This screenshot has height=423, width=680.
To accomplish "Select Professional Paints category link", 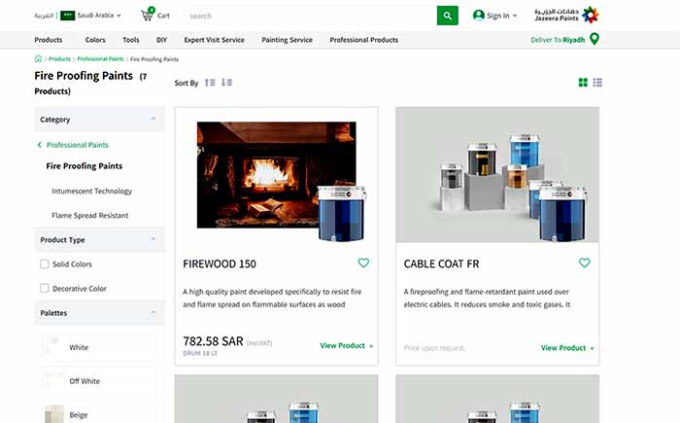I will (x=77, y=145).
